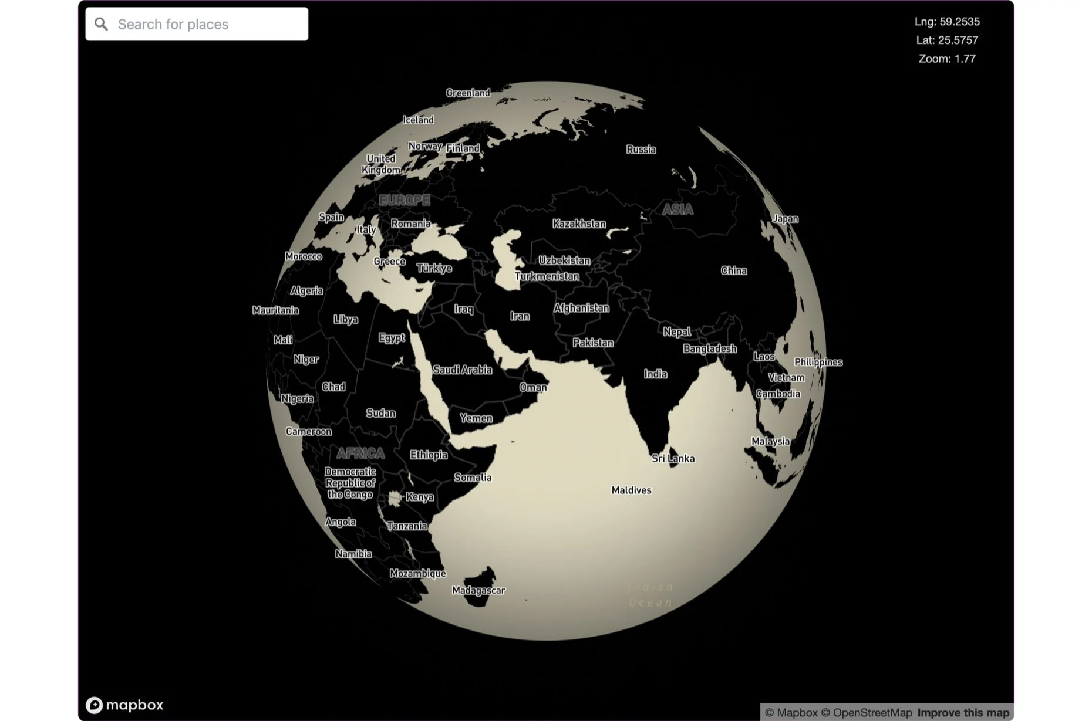Click the Sri Lanka label
This screenshot has height=721, width=1082.
(x=673, y=458)
